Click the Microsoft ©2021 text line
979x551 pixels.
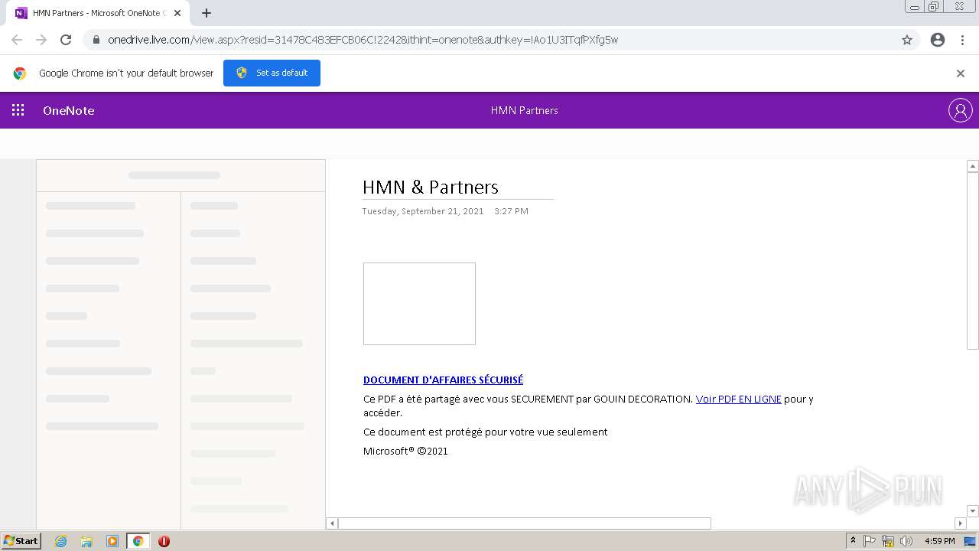pos(405,451)
